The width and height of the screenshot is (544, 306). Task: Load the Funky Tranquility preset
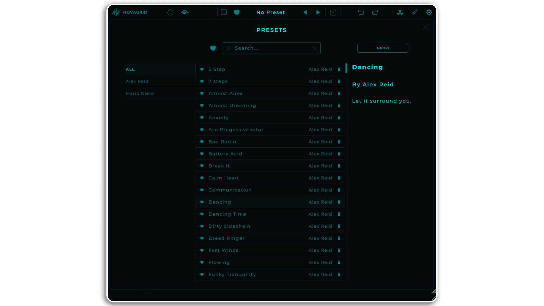pos(270,274)
